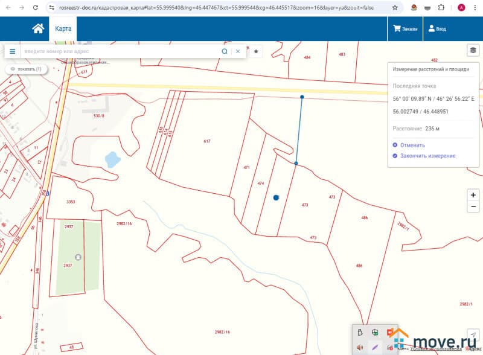
Task: Clear the search field with the X icon
Action: (x=238, y=51)
